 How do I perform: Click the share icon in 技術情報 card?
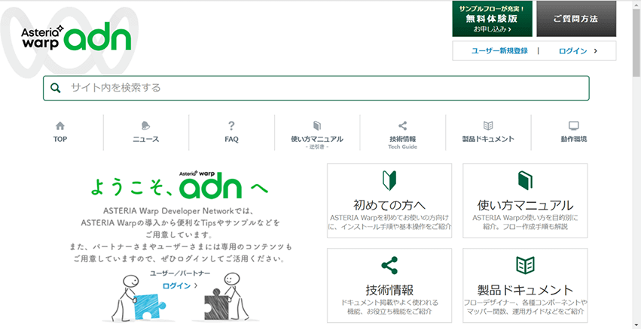pos(389,265)
